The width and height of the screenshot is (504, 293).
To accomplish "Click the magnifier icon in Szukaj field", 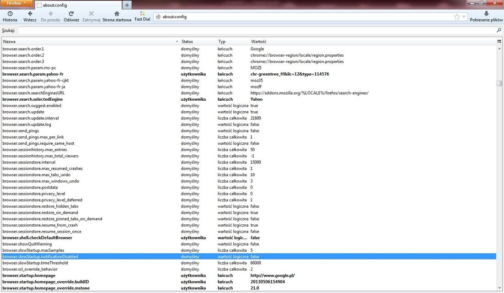I will (499, 30).
